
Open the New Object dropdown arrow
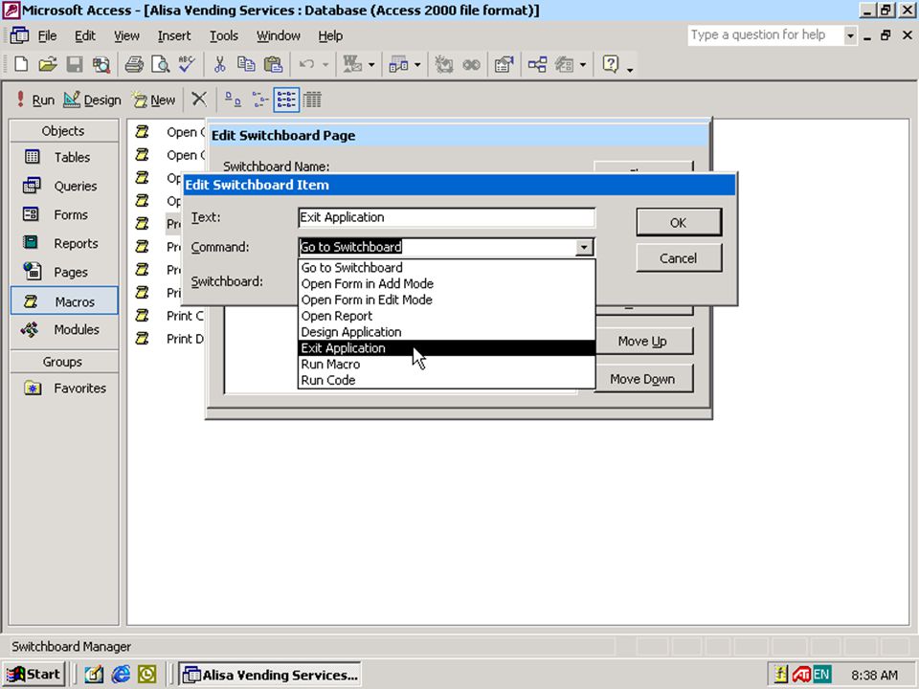[x=583, y=65]
